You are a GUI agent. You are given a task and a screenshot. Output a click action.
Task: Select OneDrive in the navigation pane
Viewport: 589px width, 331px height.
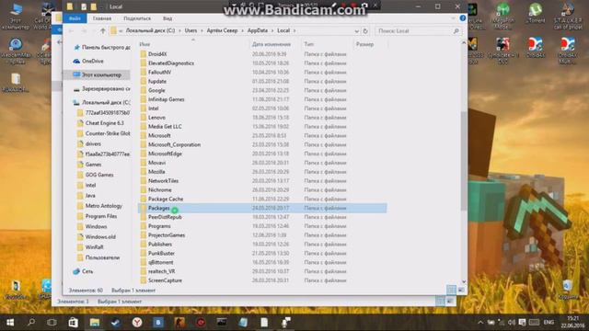(92, 61)
